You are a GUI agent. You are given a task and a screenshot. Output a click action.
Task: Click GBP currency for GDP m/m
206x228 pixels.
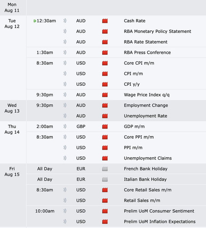(81, 126)
